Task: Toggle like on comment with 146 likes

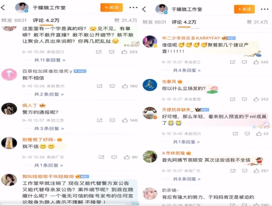Action: [125, 120]
